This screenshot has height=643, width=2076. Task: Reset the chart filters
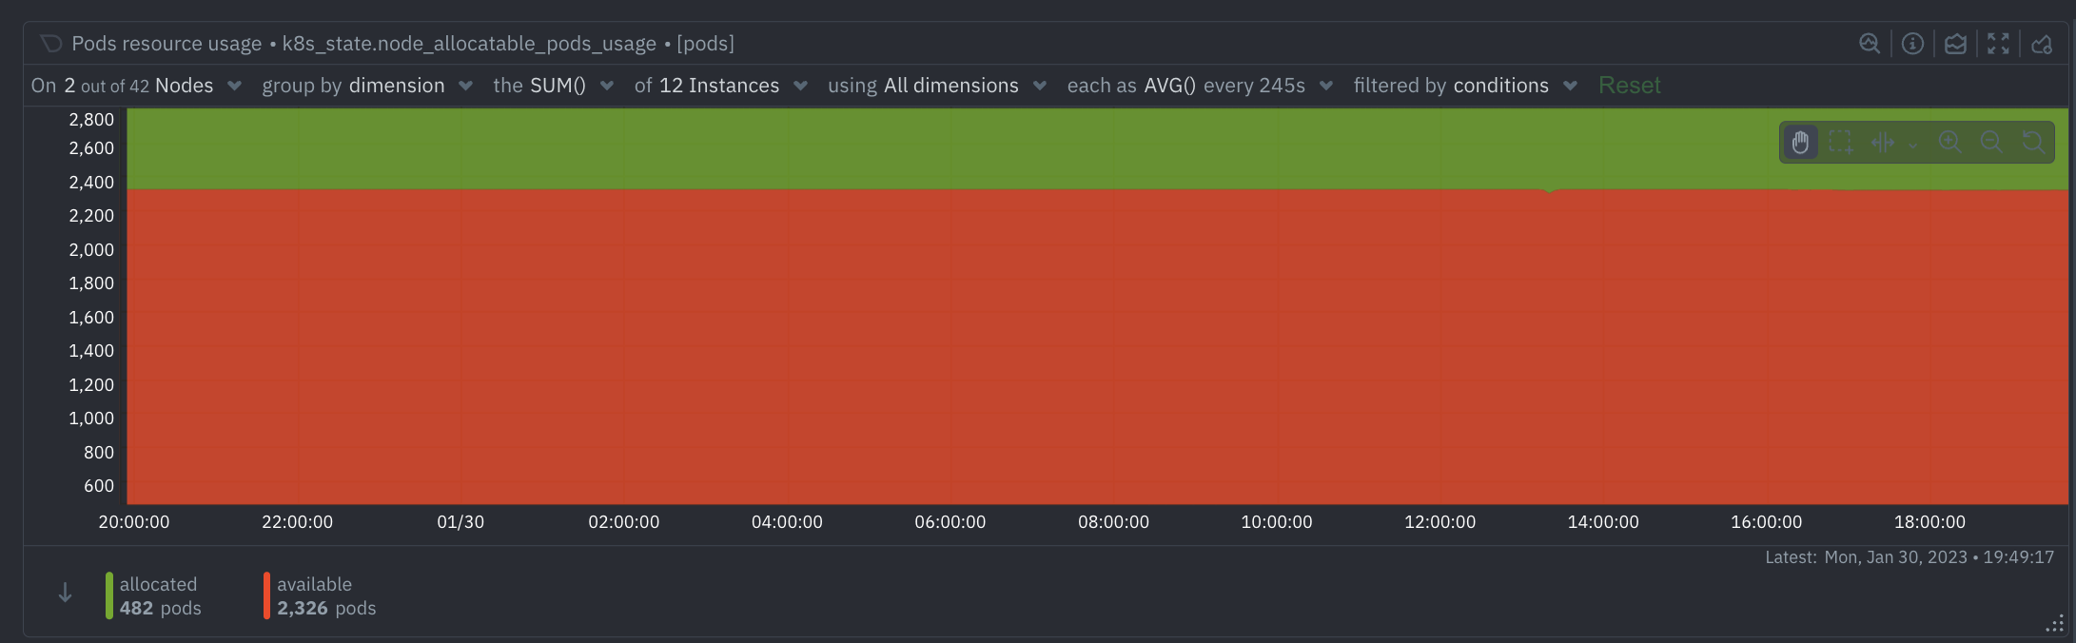[1629, 86]
